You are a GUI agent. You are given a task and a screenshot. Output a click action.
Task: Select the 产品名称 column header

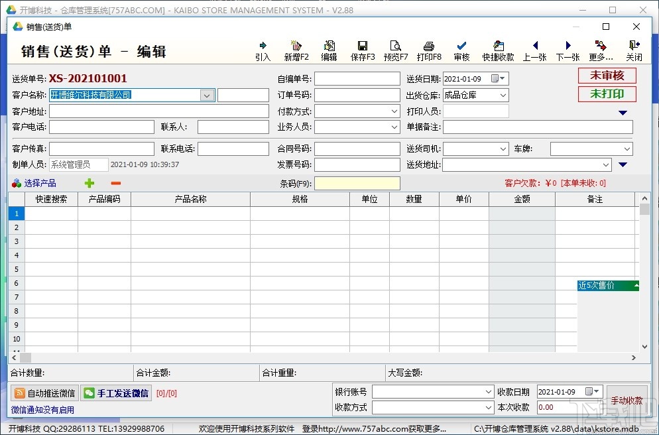click(x=190, y=199)
